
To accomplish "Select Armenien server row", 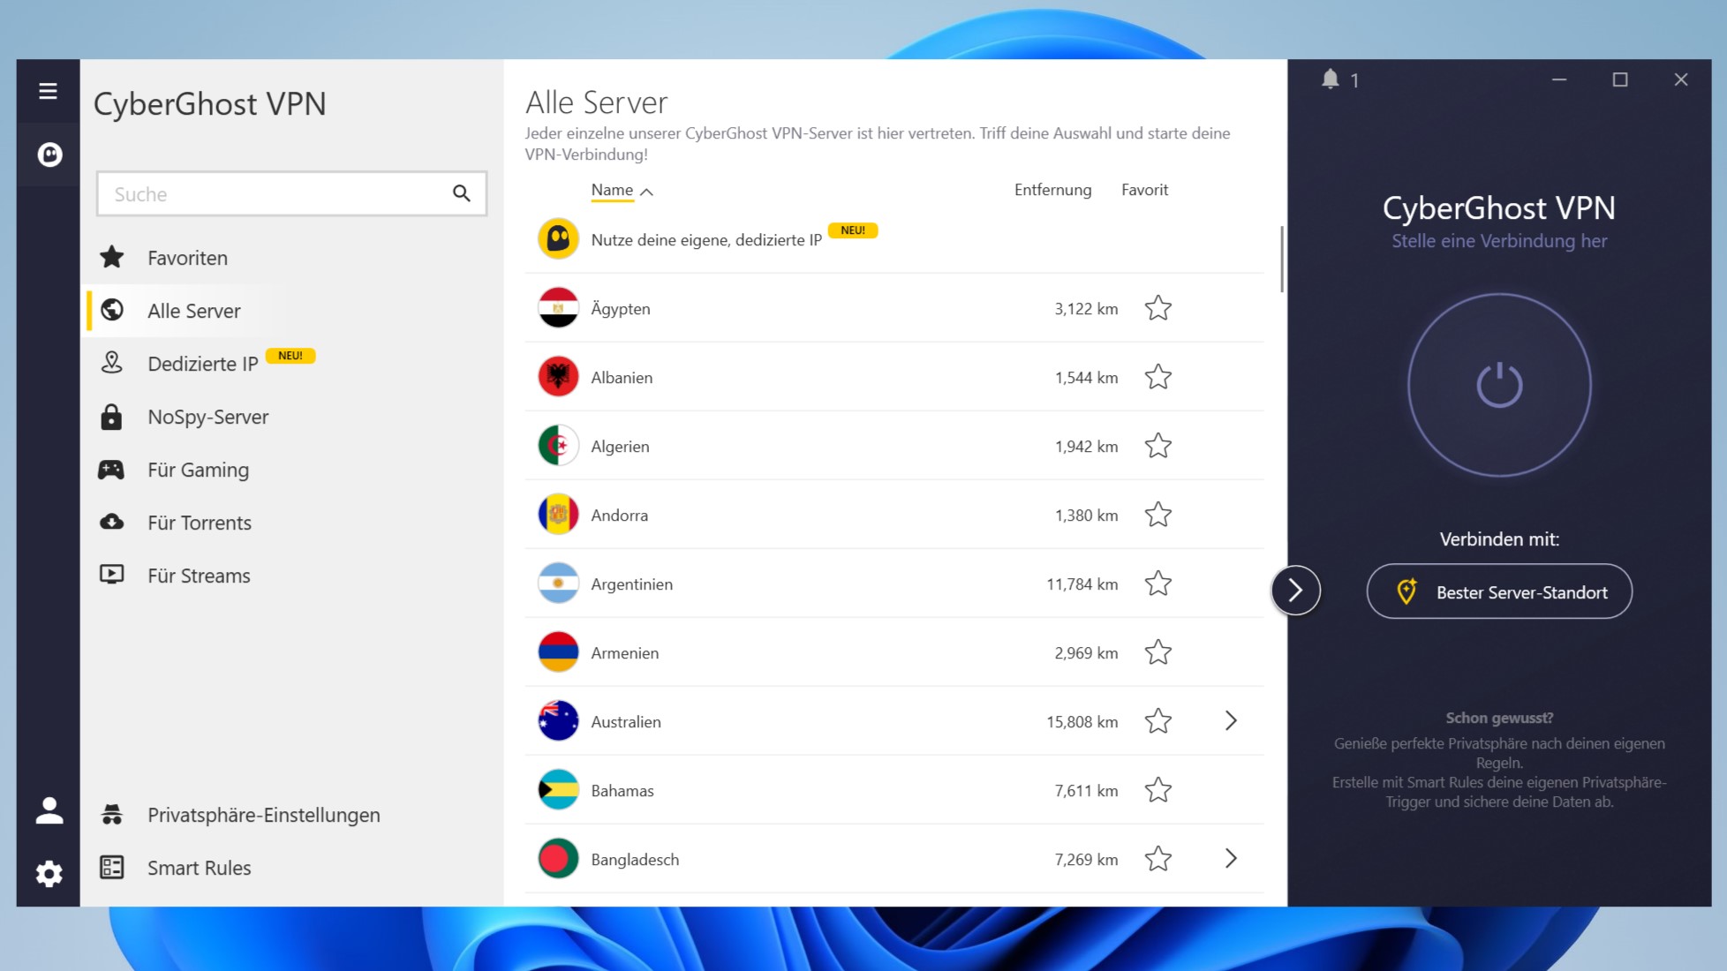I will (x=894, y=652).
